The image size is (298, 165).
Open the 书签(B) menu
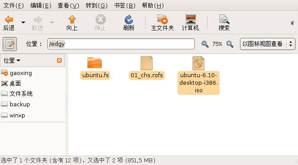point(125,5)
